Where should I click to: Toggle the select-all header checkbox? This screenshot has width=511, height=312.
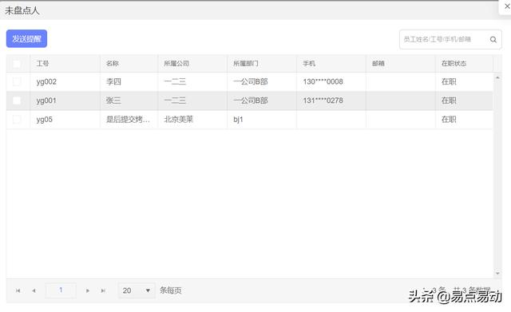pyautogui.click(x=17, y=64)
